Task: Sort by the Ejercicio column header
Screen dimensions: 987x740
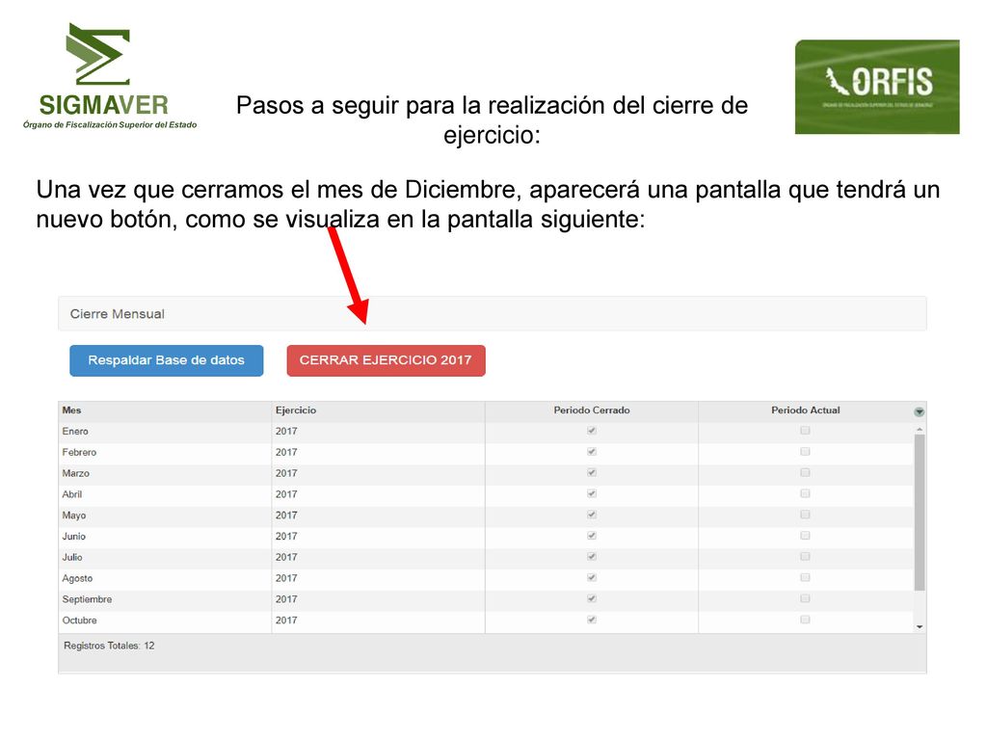Action: tap(378, 410)
